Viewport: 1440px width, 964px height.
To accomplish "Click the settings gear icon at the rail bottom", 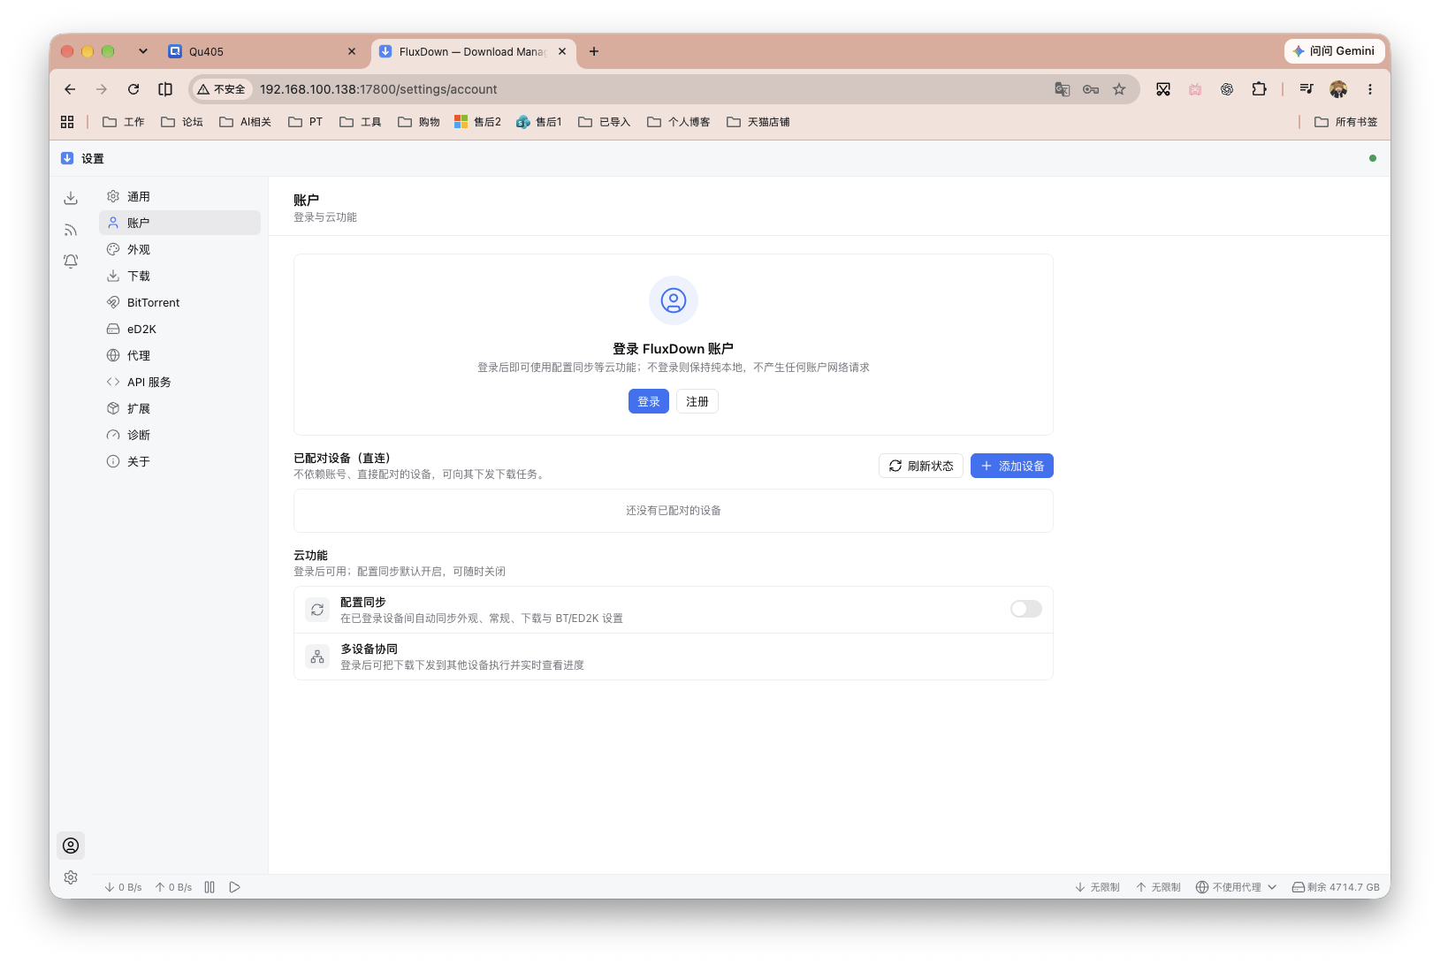I will click(71, 877).
